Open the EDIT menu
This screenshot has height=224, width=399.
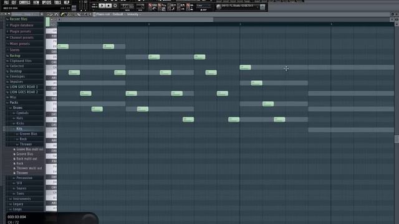14,2
